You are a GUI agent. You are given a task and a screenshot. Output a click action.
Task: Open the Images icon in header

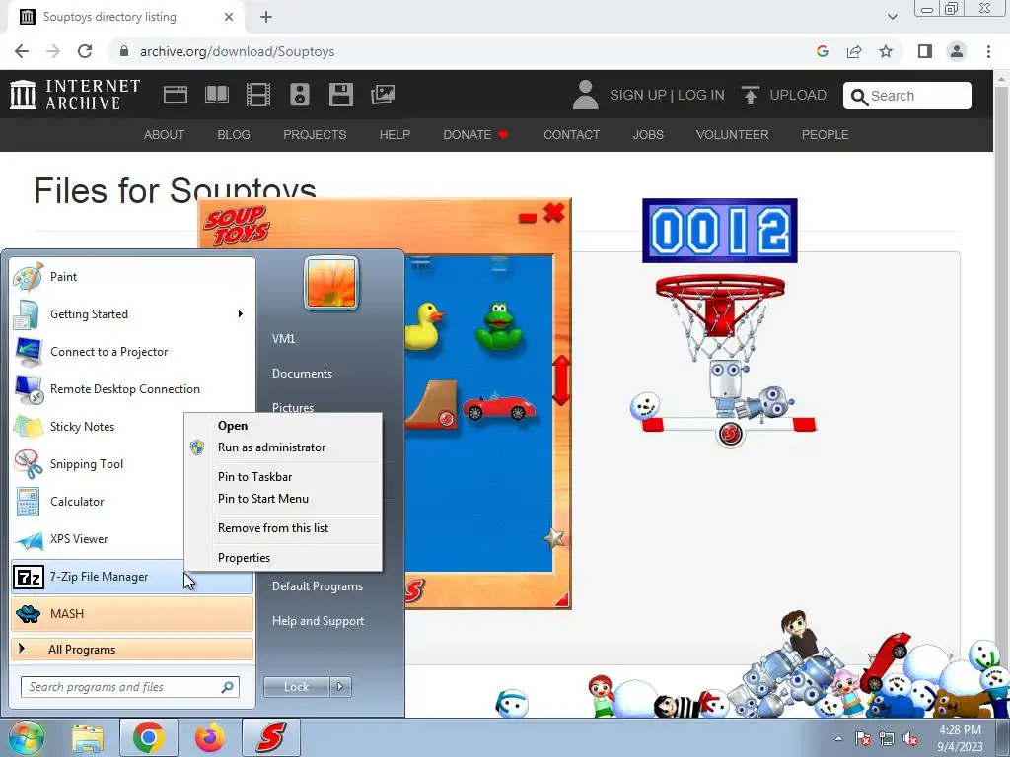coord(383,95)
